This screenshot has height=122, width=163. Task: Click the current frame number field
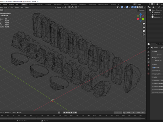click(x=118, y=113)
